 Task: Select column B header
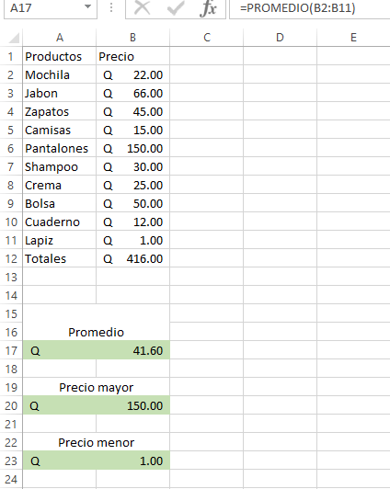point(132,38)
